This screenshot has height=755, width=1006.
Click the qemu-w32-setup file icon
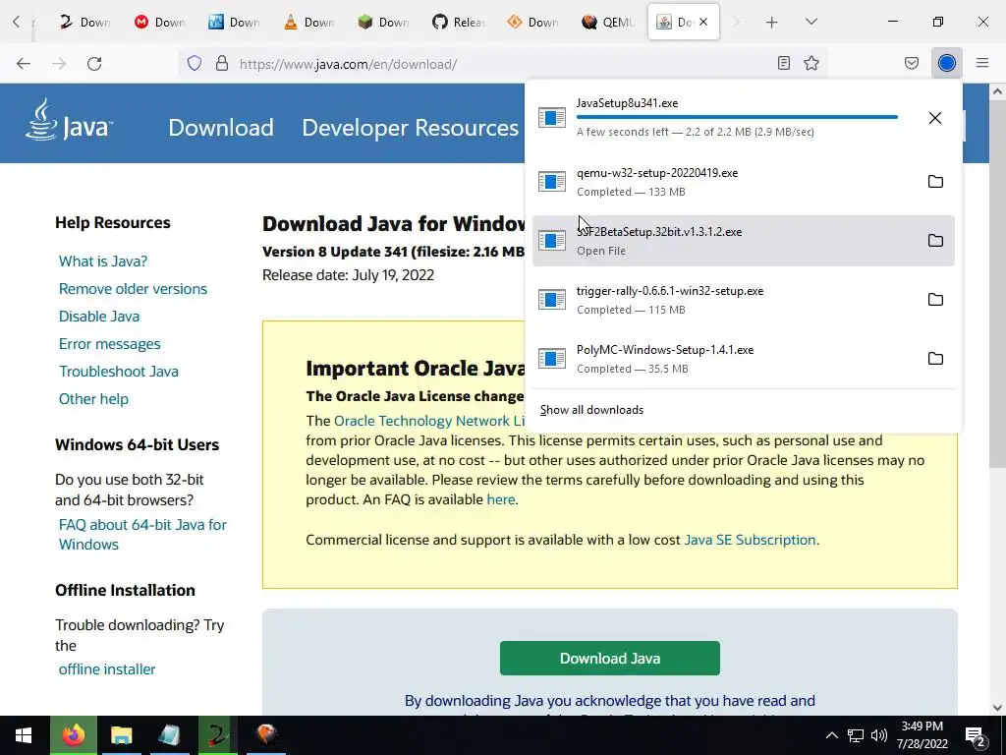tap(552, 182)
